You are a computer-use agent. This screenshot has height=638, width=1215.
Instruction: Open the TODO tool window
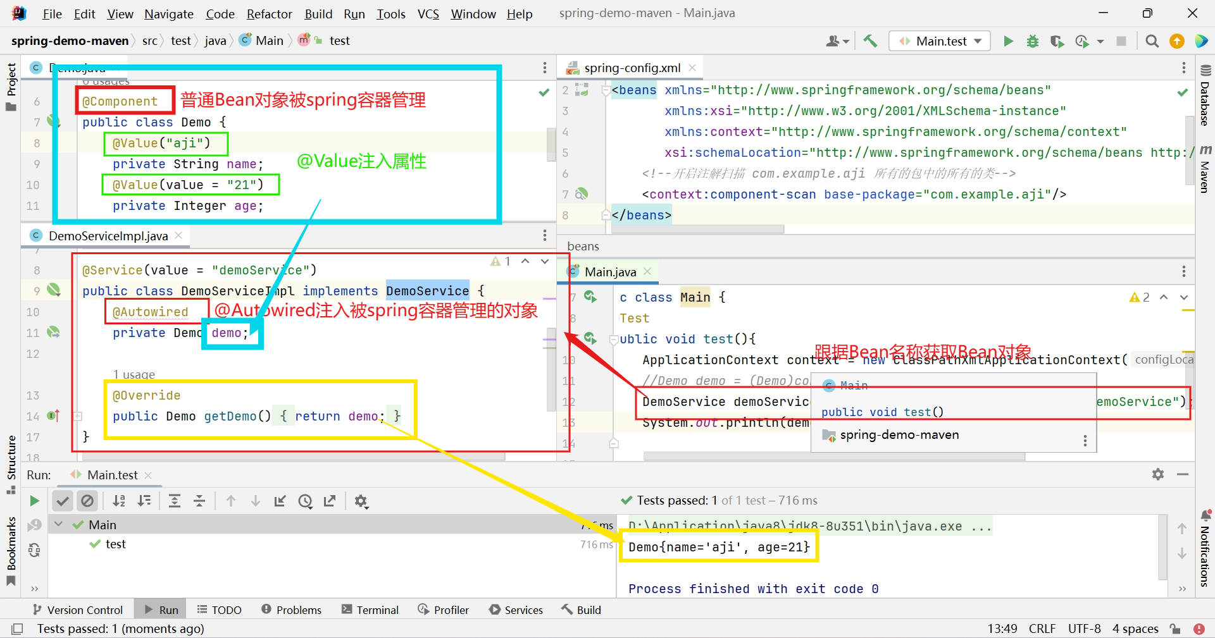(x=219, y=610)
